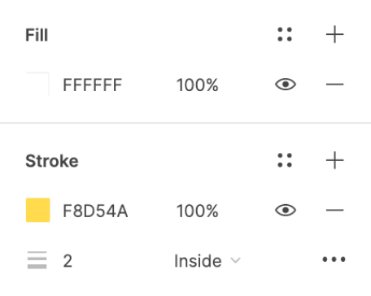Edit the fill opacity 100% field
The width and height of the screenshot is (371, 296).
[197, 85]
